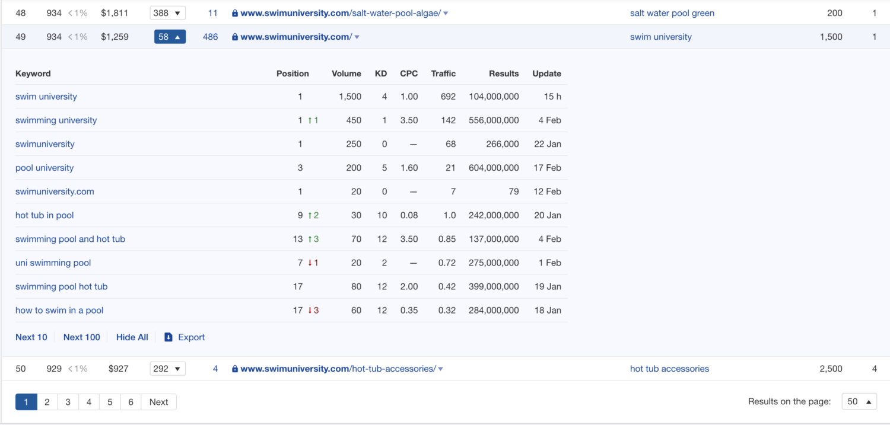
Task: Click the Volume column header
Action: [347, 74]
